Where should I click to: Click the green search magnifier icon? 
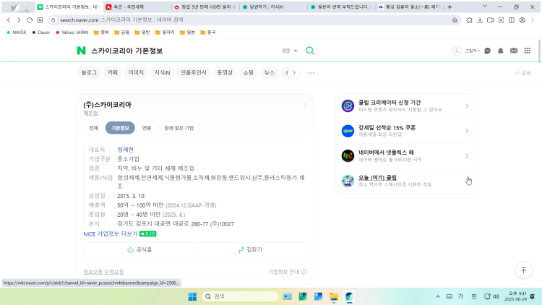point(310,51)
